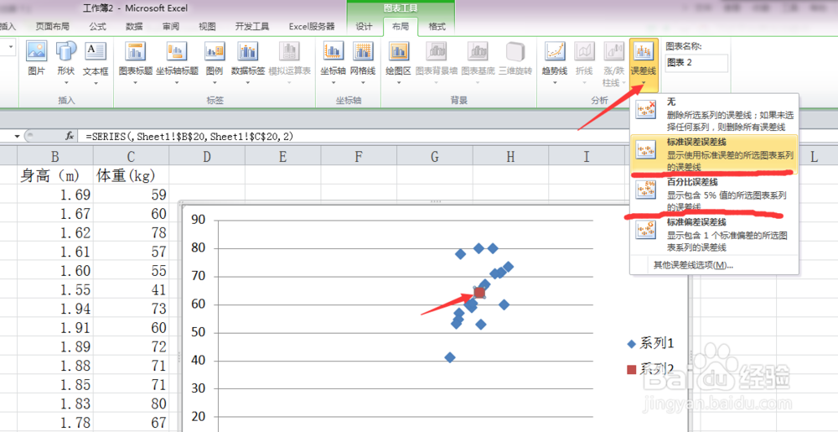
Task: Click cell with weight value 41
Action: (x=131, y=289)
